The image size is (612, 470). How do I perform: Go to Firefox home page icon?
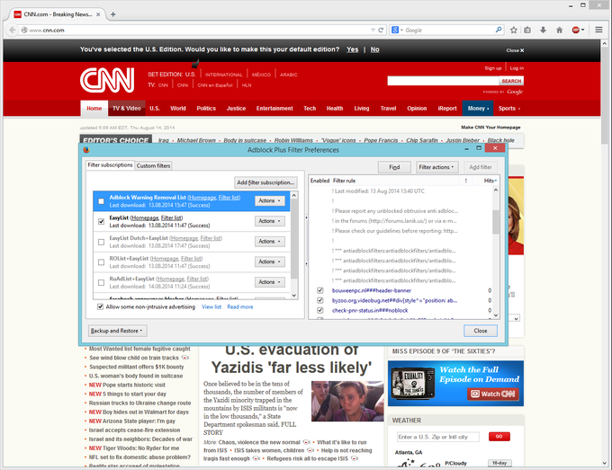tap(559, 30)
